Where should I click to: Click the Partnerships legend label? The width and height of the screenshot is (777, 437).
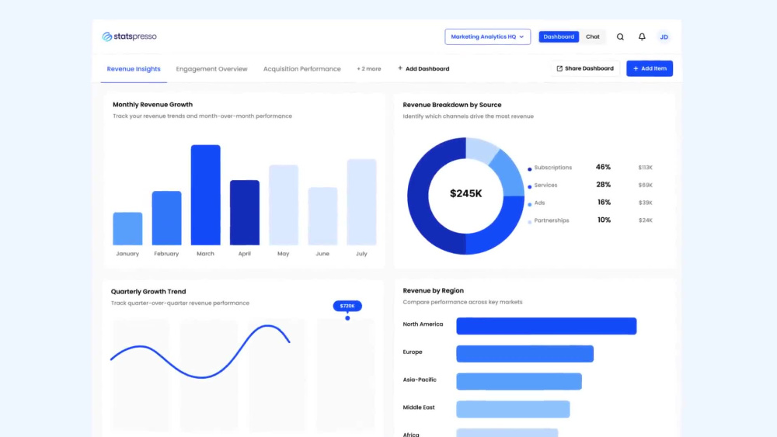552,220
